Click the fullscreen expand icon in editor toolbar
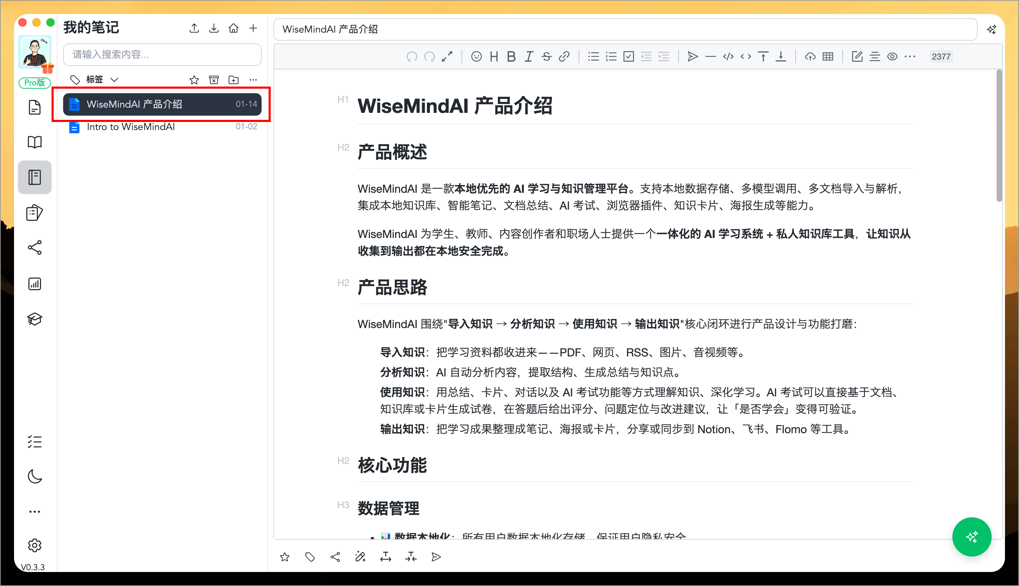1019x586 pixels. tap(447, 56)
